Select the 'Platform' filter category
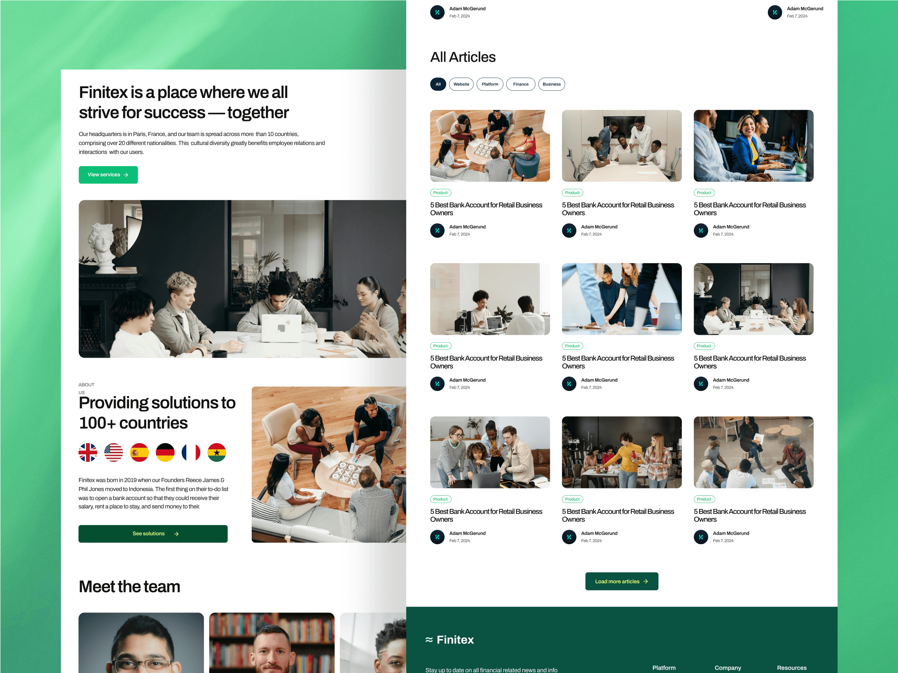898x673 pixels. coord(490,84)
